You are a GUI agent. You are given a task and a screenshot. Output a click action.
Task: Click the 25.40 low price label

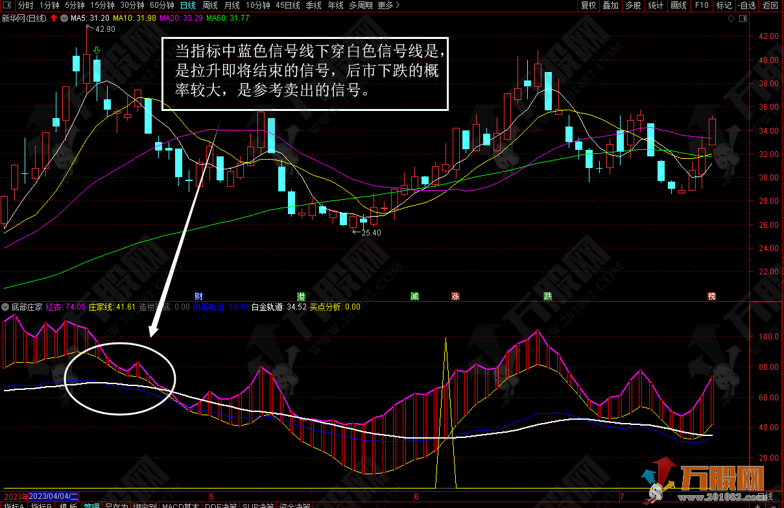[370, 232]
